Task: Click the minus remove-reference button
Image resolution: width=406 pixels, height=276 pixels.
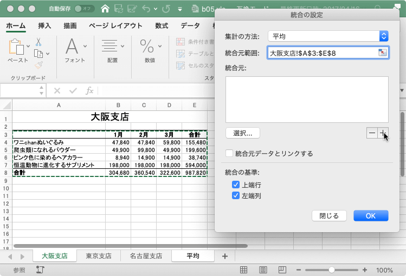Action: (x=372, y=133)
